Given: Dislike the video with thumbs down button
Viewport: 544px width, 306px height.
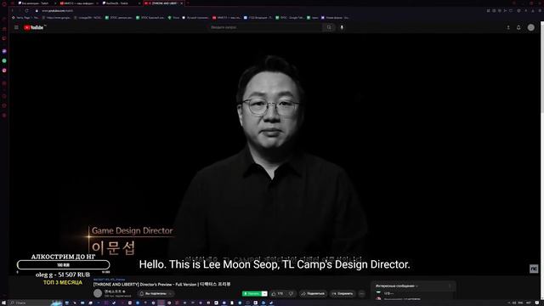Looking at the screenshot, I should [291, 294].
